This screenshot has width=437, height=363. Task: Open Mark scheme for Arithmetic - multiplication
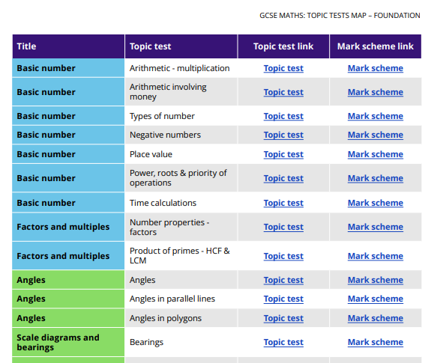376,68
